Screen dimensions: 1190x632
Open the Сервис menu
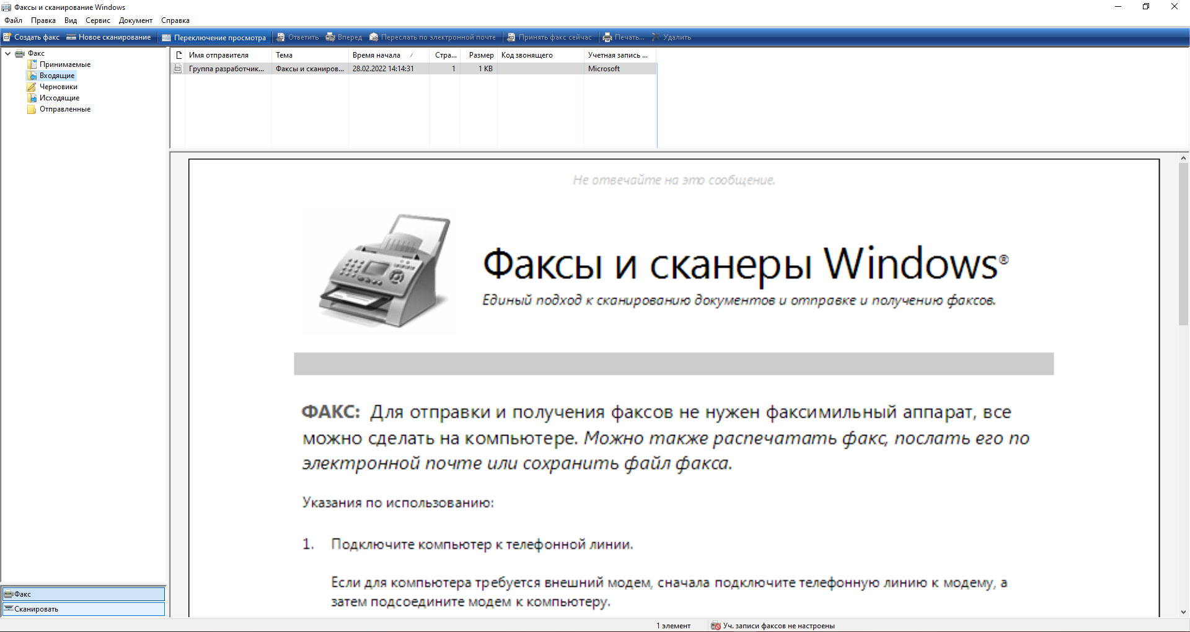pyautogui.click(x=98, y=20)
